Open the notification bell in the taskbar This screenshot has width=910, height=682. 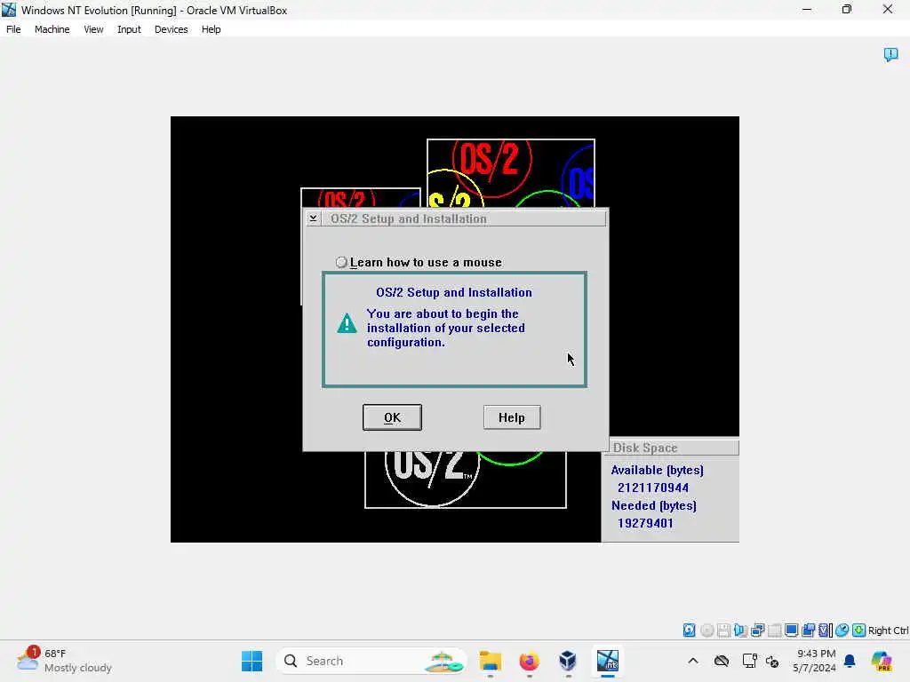[850, 661]
